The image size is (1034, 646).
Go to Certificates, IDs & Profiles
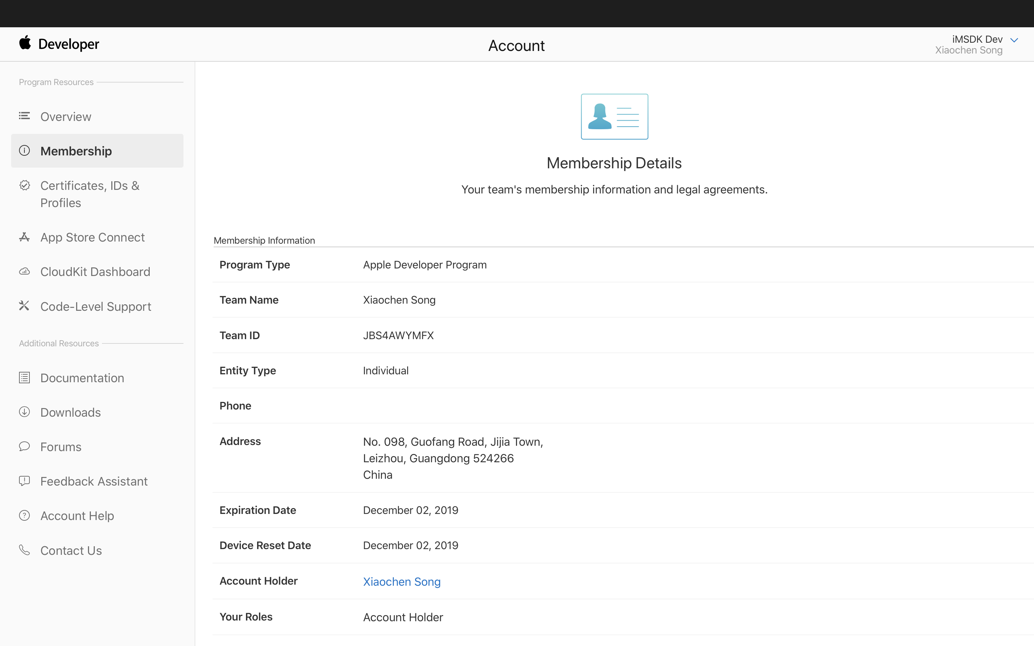click(90, 194)
